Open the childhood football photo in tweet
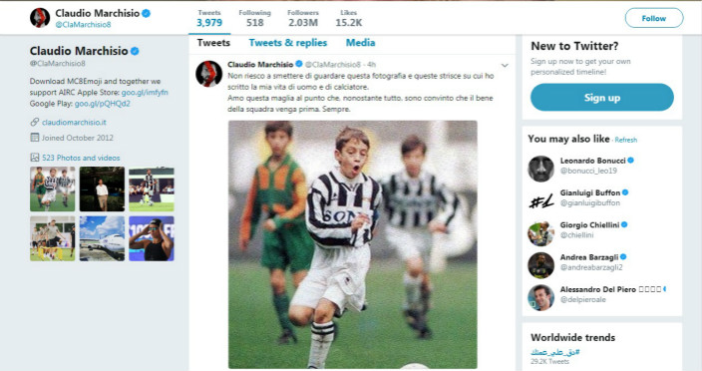The width and height of the screenshot is (702, 371). click(353, 244)
